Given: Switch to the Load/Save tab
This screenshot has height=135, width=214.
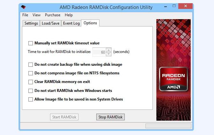Looking at the screenshot, I should [x=50, y=23].
